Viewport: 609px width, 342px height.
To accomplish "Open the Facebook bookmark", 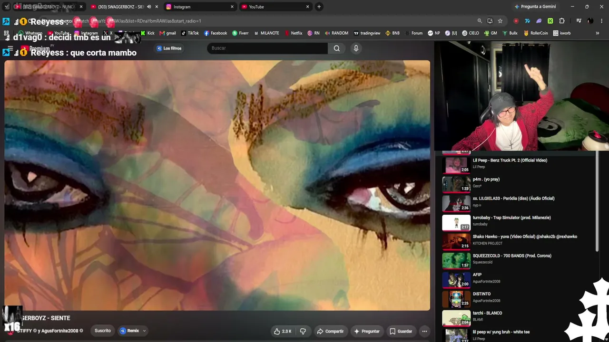I will pos(216,33).
